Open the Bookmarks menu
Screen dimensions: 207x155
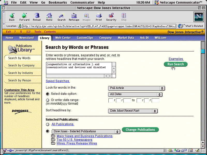(x=58, y=3)
